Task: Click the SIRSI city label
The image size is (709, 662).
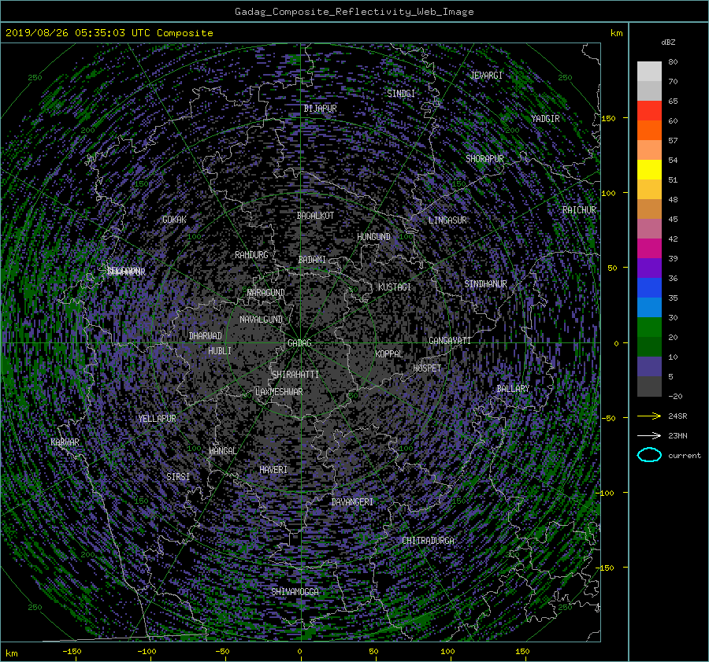Action: [178, 477]
